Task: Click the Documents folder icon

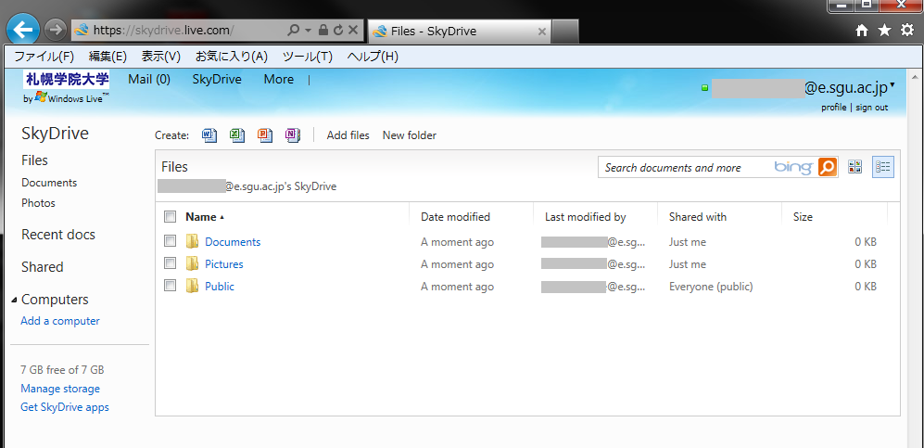Action: pos(192,242)
